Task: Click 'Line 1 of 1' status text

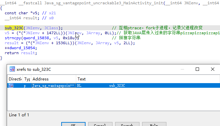Action: [x=19, y=115]
